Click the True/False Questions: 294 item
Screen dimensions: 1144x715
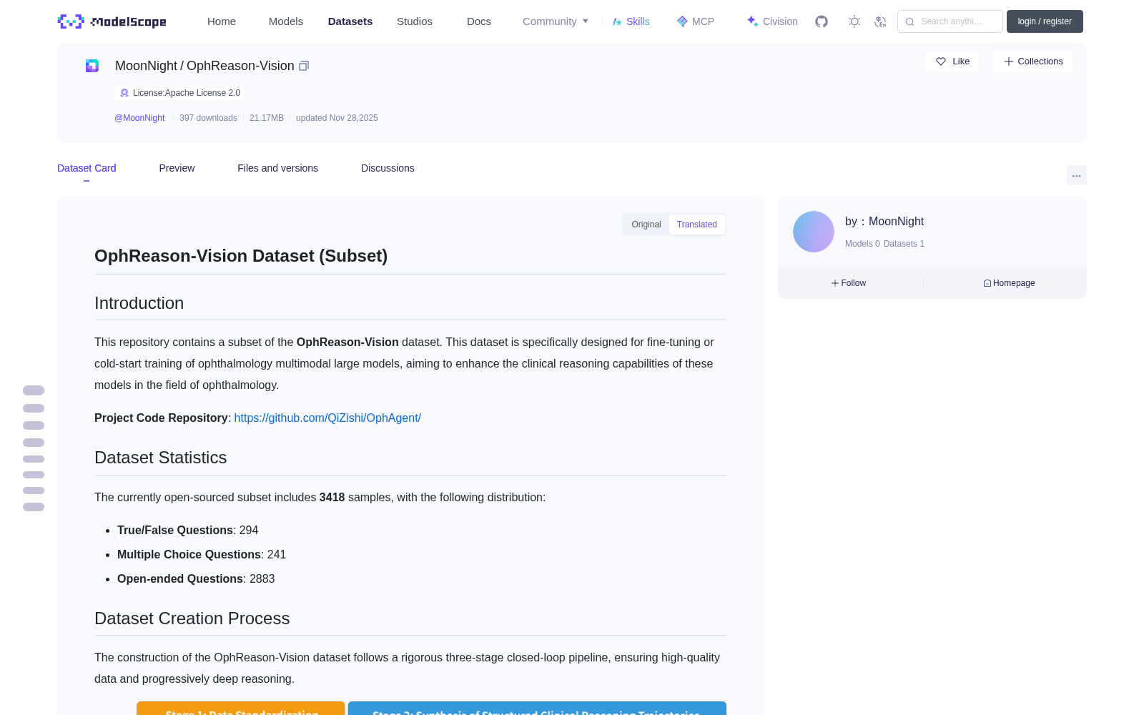[x=187, y=531]
